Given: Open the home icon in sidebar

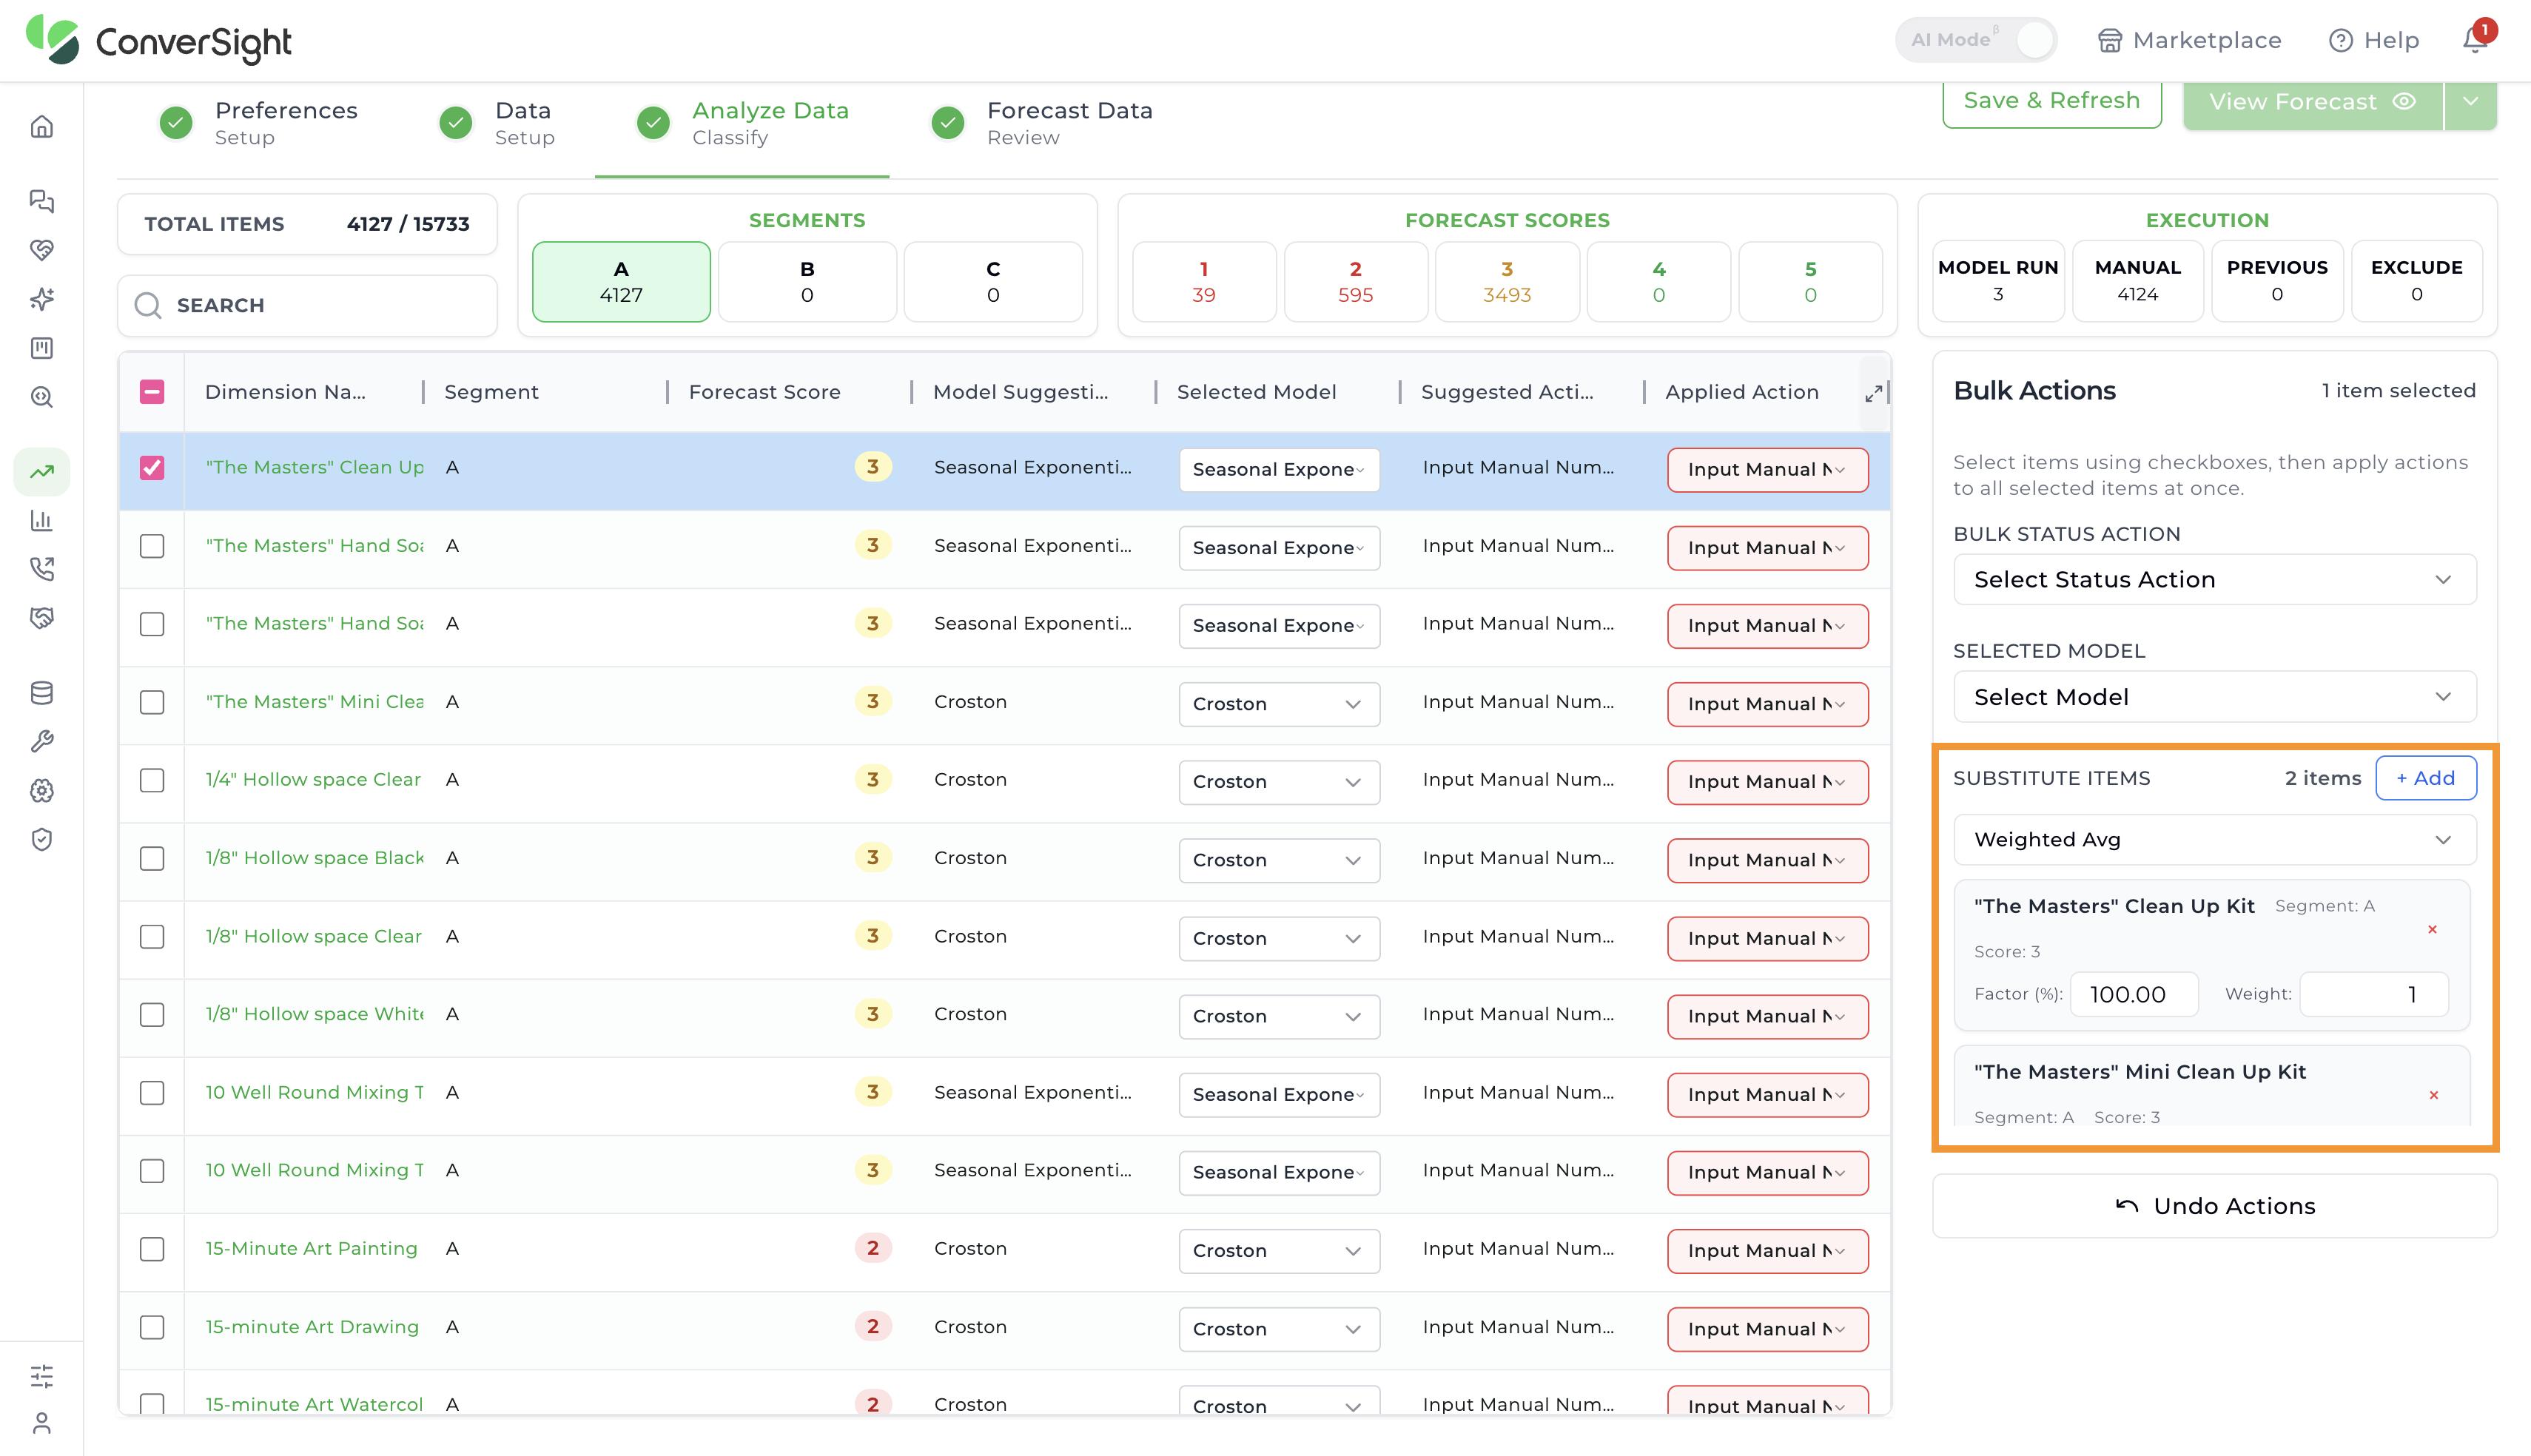Looking at the screenshot, I should (41, 127).
